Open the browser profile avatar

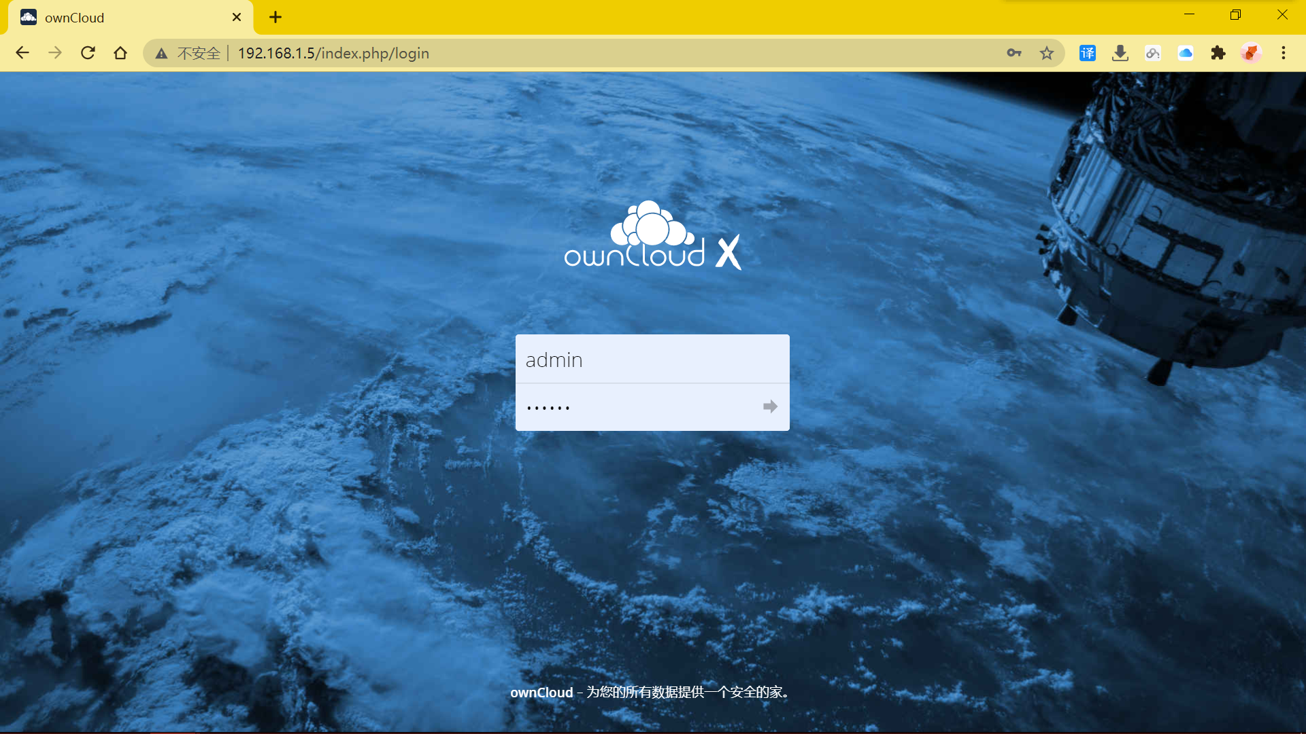point(1251,53)
